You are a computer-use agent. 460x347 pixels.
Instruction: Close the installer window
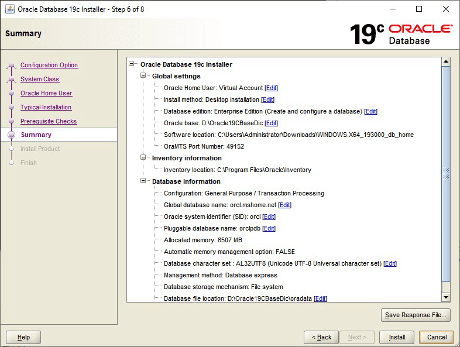(x=446, y=9)
